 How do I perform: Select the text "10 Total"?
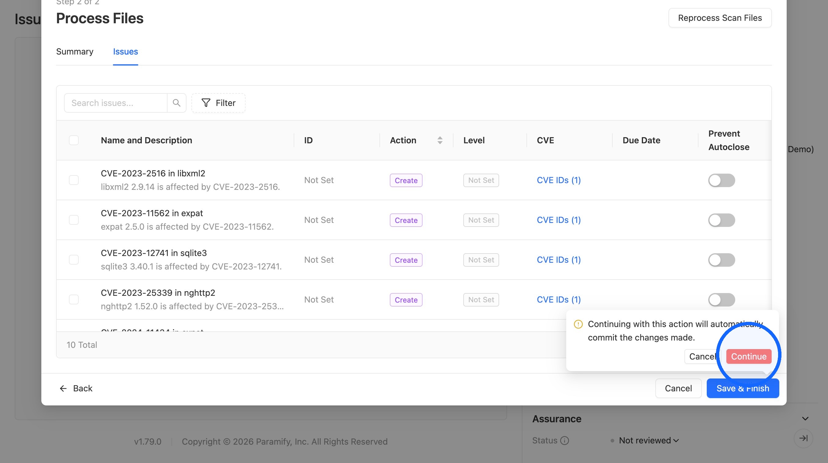pos(82,345)
